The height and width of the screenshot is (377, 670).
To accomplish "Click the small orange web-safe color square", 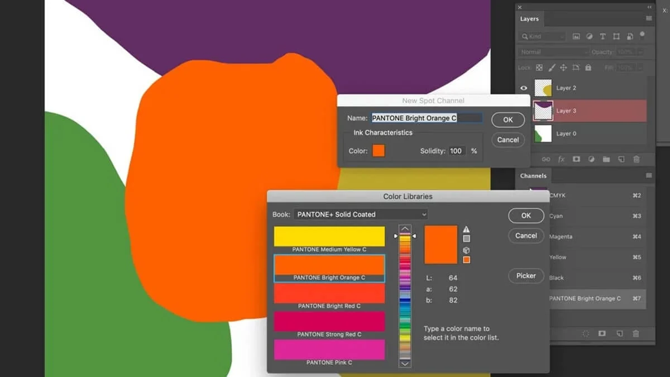I will pos(466,260).
